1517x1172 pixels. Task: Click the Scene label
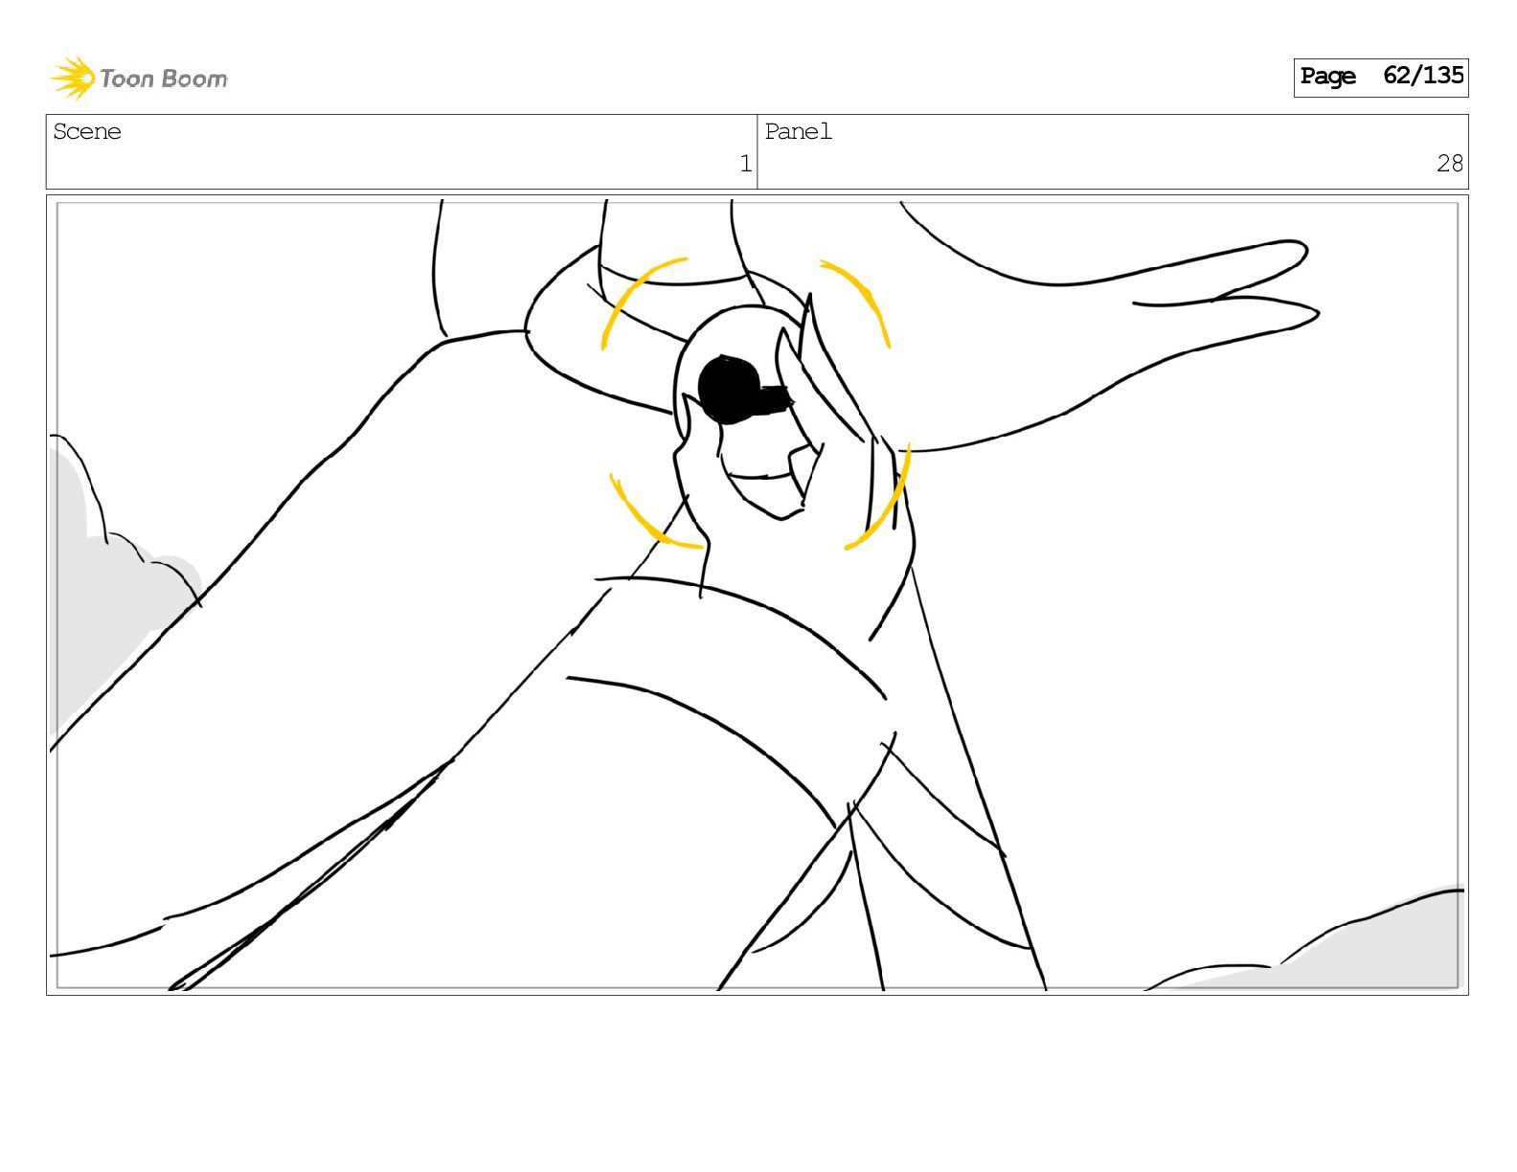point(87,132)
